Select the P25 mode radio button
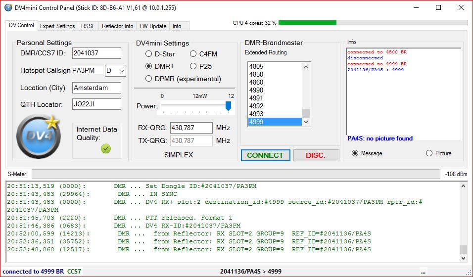473x277 pixels. 193,66
